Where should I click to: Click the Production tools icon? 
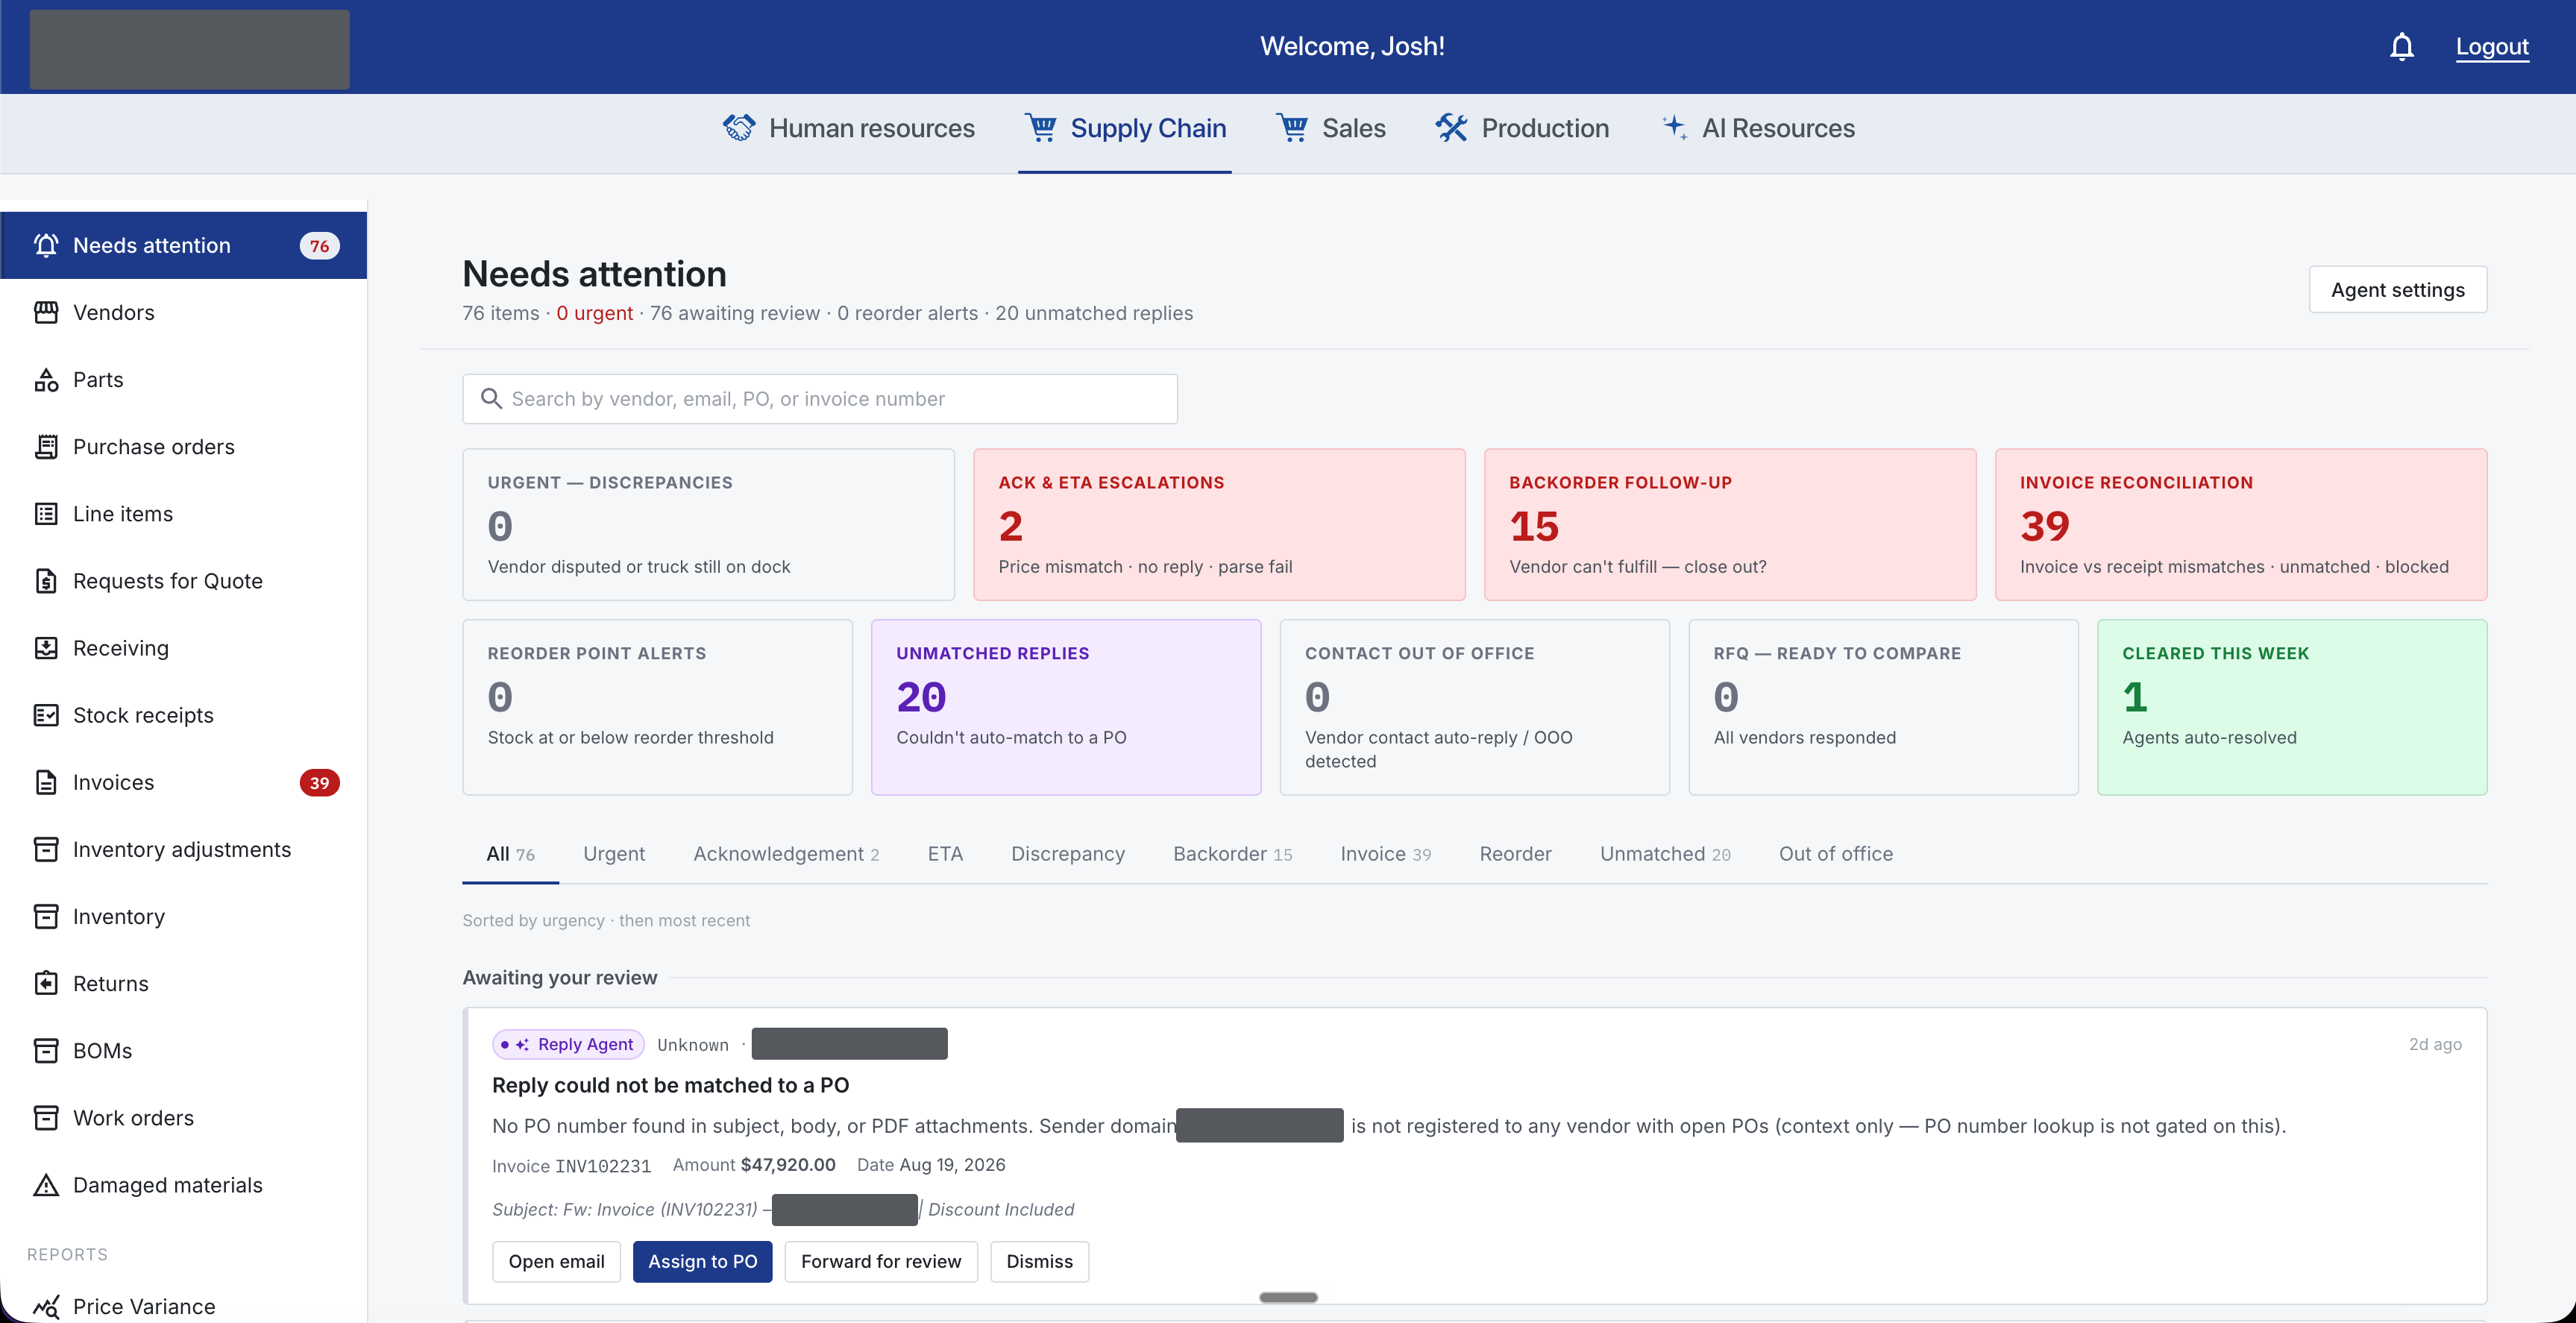tap(1451, 128)
